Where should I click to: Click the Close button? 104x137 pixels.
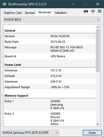[92, 132]
